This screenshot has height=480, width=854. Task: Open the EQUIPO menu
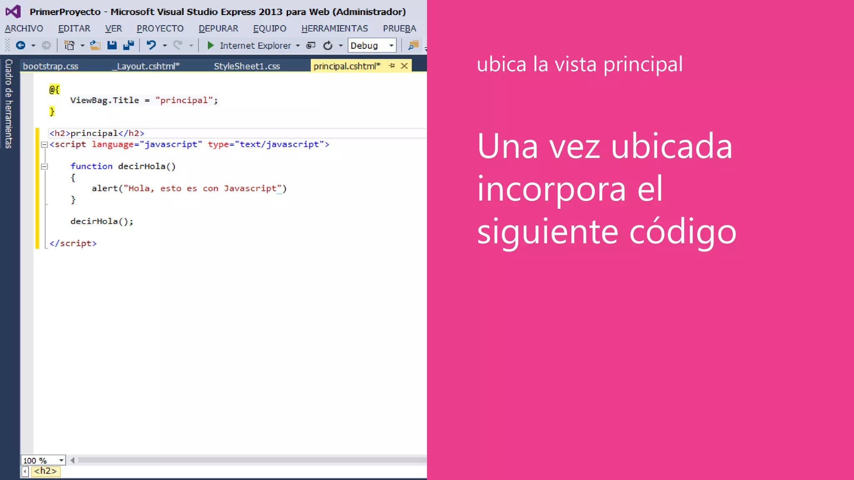[x=269, y=28]
